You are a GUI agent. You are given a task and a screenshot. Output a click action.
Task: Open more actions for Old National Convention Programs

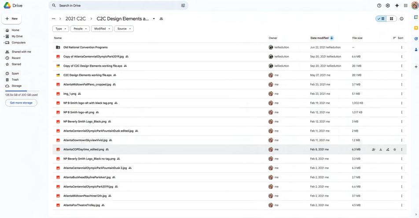pos(402,47)
